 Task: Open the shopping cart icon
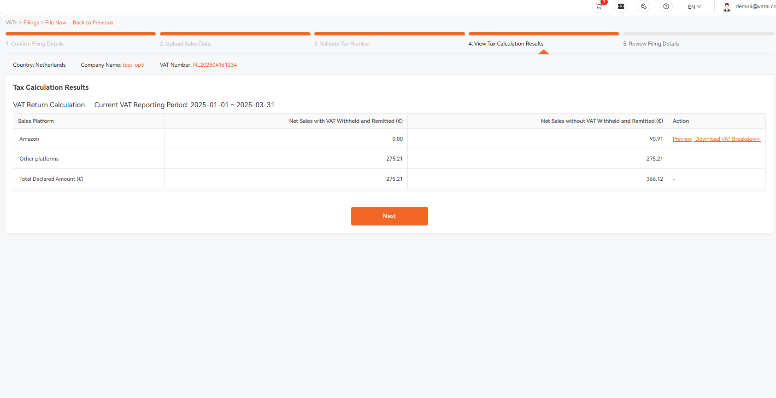599,6
